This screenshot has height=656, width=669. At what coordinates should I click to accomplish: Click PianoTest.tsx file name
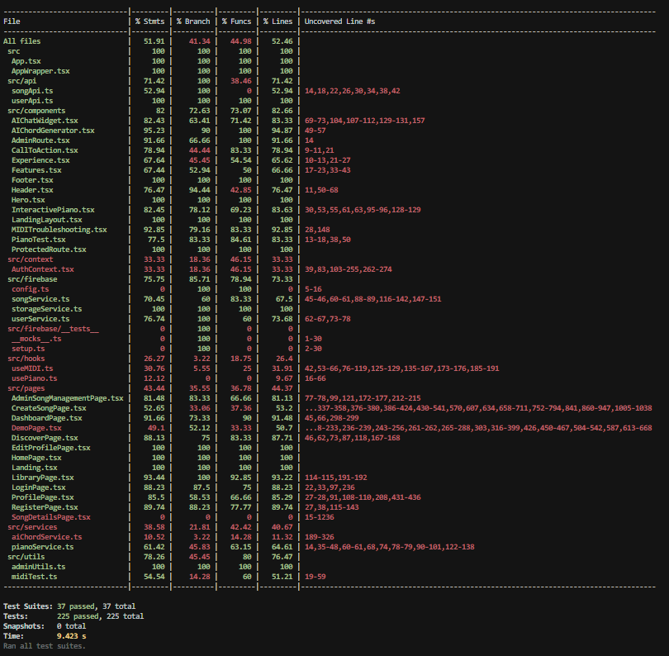38,240
